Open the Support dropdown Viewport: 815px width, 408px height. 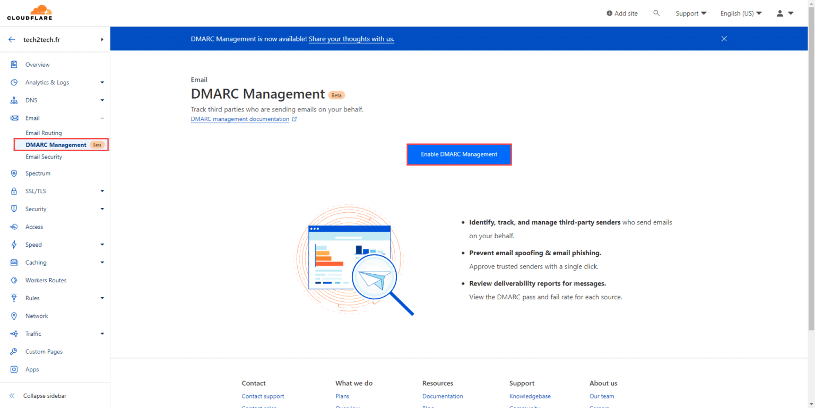[x=690, y=13]
